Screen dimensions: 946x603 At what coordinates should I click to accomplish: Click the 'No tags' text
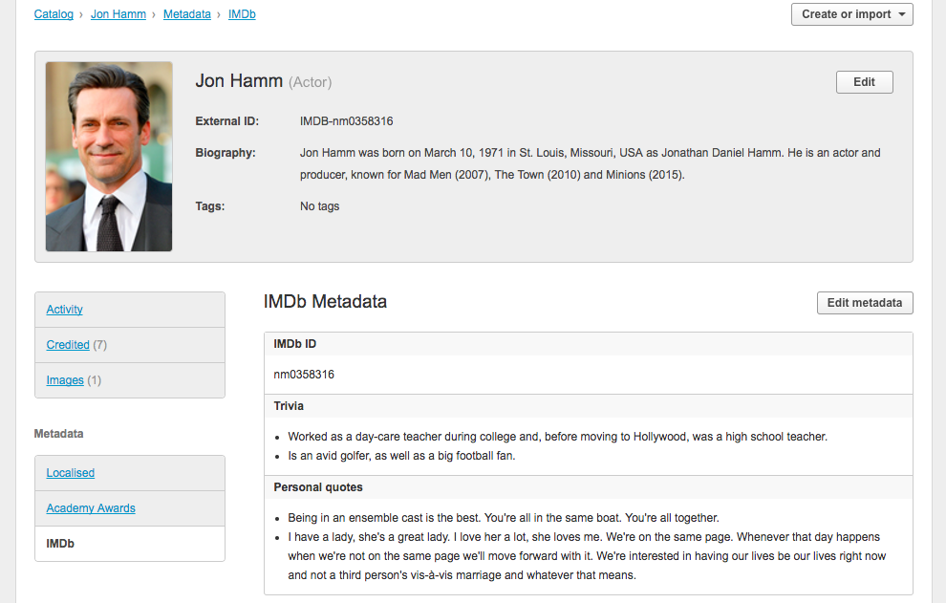[x=320, y=206]
